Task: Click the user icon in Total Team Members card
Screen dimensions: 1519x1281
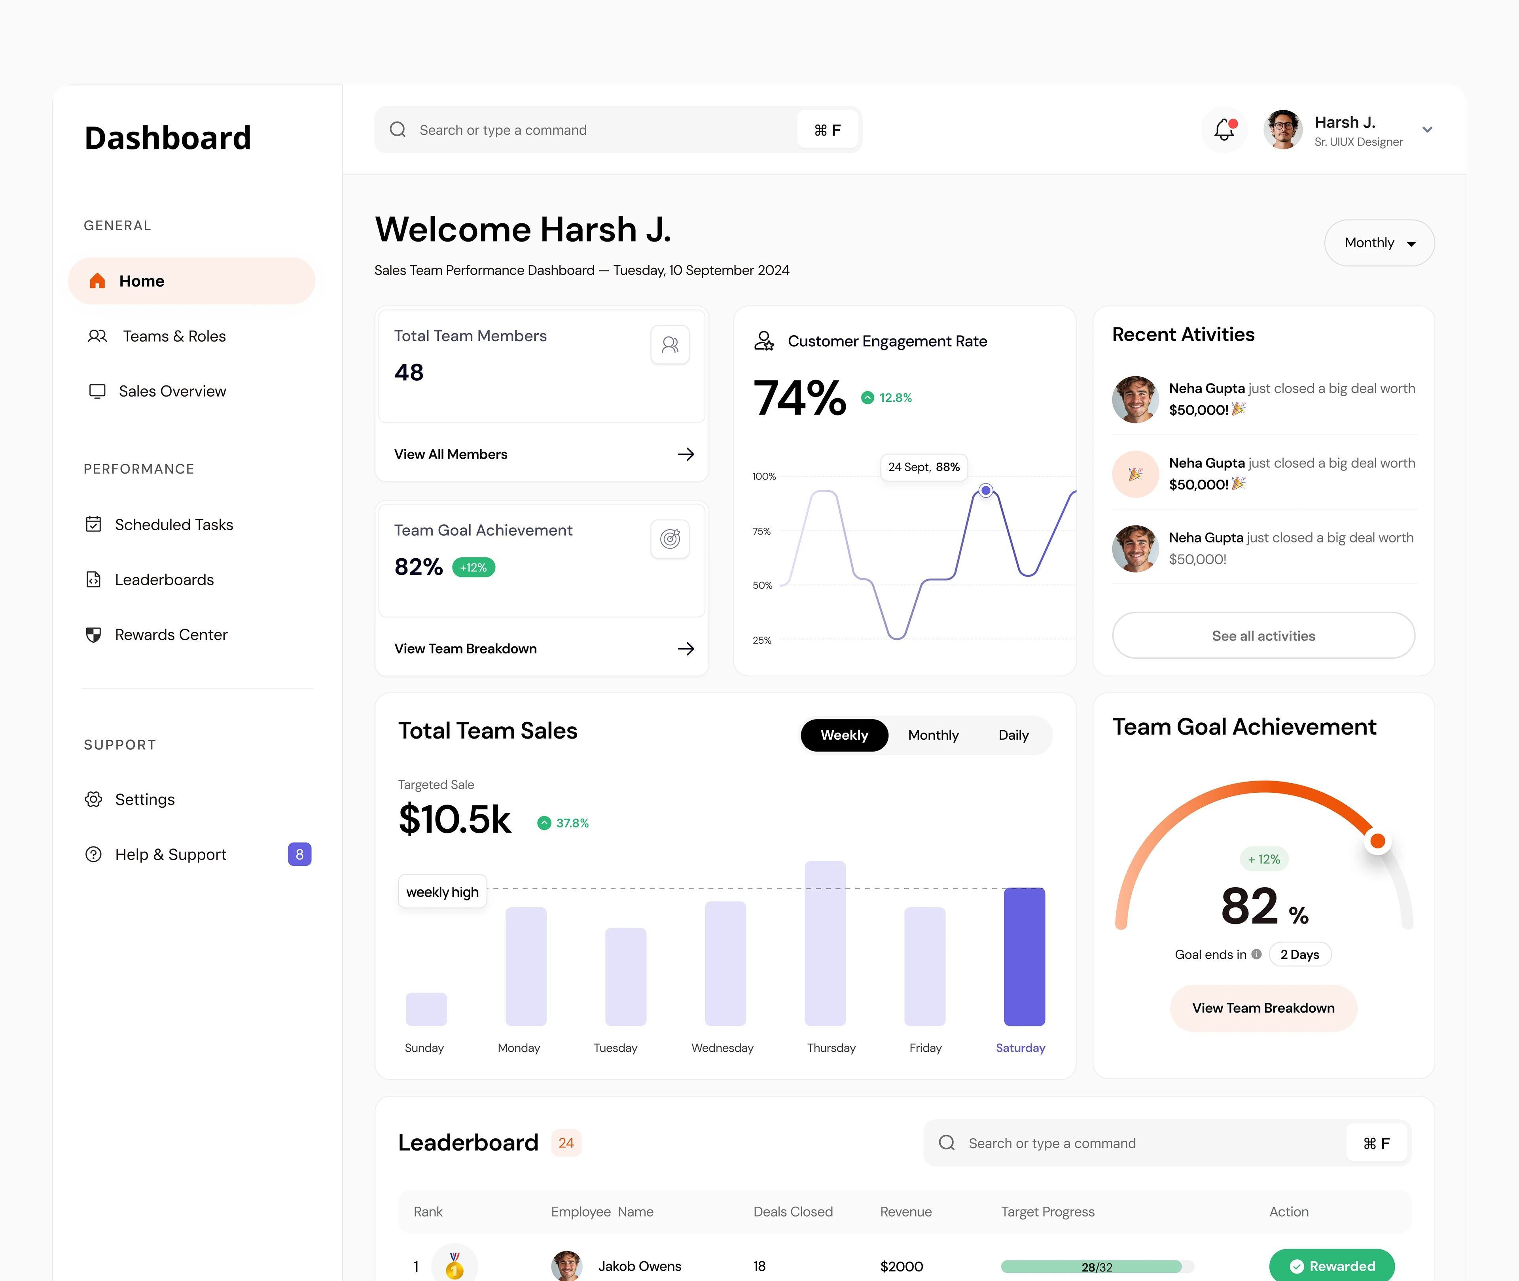Action: (x=670, y=344)
